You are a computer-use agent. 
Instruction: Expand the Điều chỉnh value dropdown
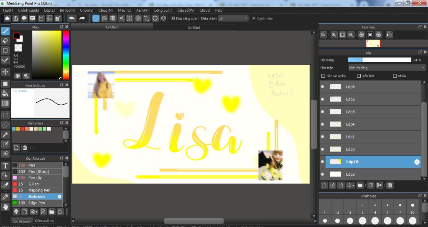tap(246, 18)
